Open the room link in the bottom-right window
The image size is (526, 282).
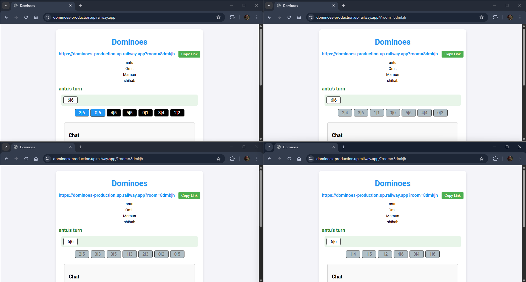click(x=380, y=195)
